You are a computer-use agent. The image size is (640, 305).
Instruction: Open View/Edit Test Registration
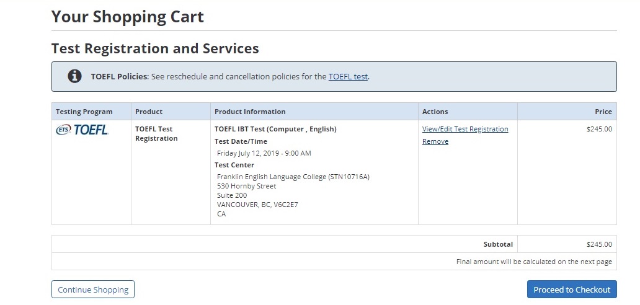464,129
